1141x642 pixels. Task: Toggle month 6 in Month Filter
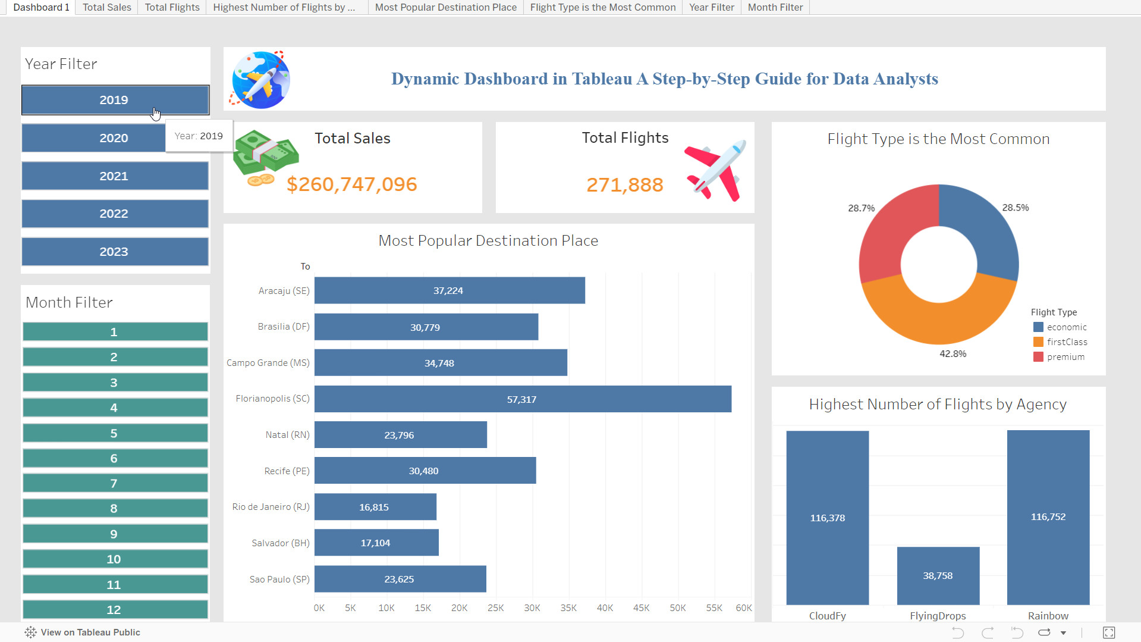(x=115, y=459)
